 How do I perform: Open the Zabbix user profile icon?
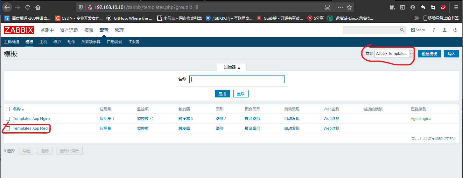click(445, 30)
